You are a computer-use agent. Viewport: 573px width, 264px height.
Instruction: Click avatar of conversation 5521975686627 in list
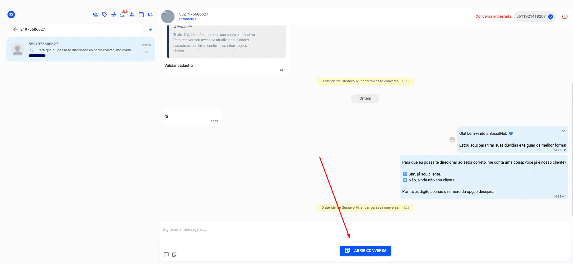18,49
